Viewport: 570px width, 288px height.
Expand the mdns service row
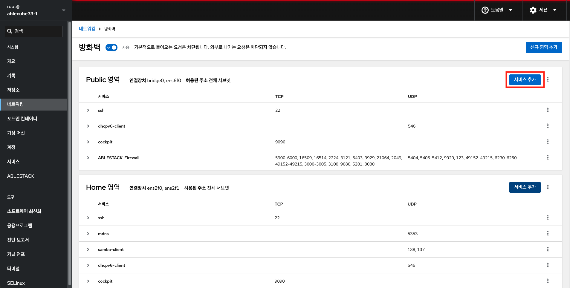click(88, 234)
